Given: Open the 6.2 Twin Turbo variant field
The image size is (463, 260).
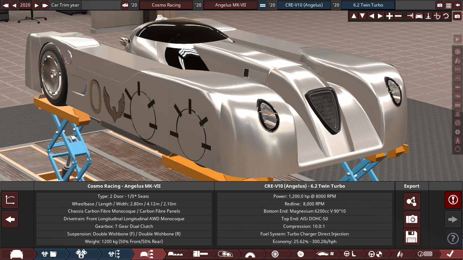Looking at the screenshot, I should (368, 5).
